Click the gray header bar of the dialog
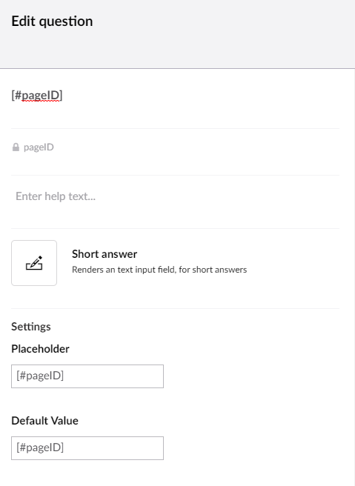 177,34
